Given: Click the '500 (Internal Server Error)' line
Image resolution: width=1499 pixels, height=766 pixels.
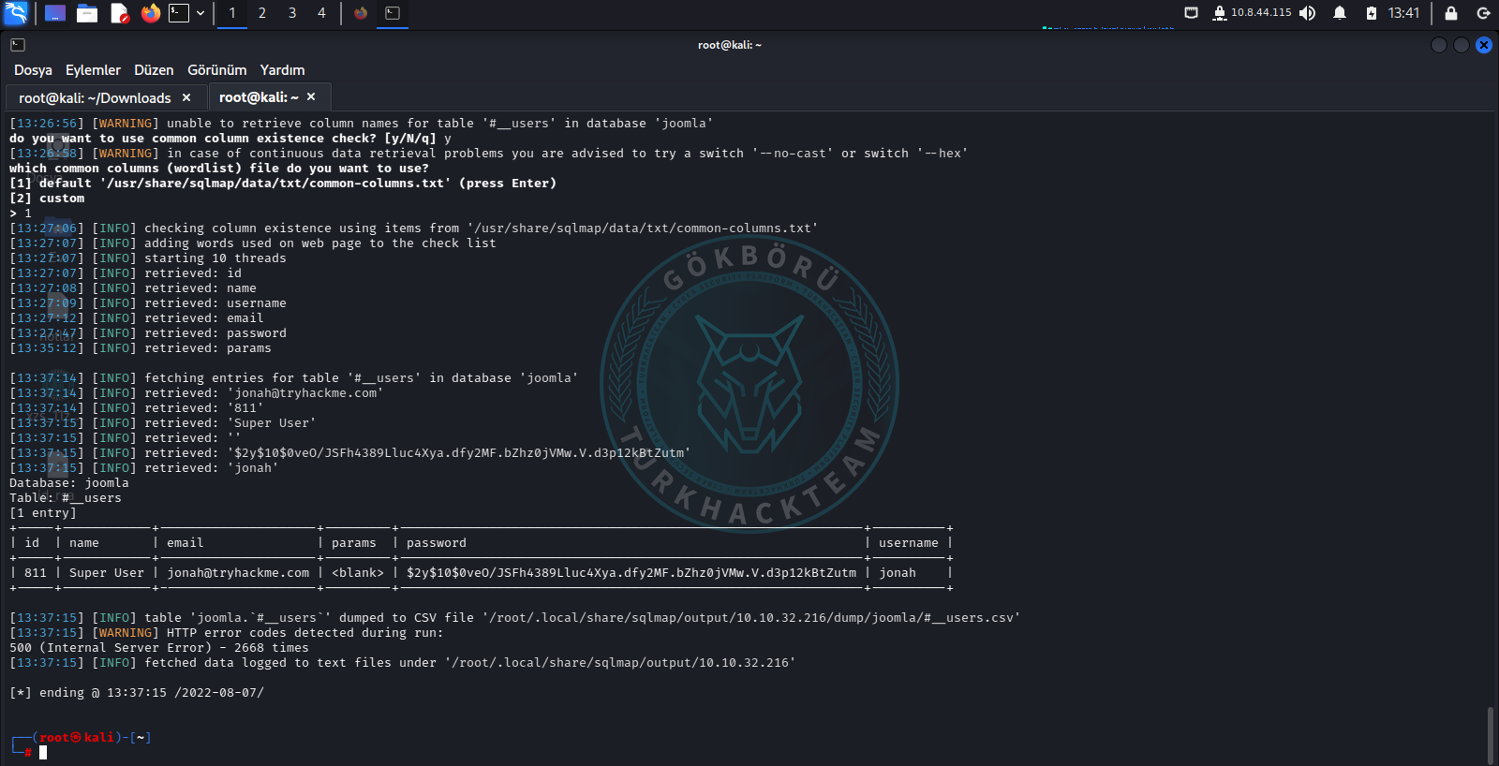Looking at the screenshot, I should coord(159,648).
